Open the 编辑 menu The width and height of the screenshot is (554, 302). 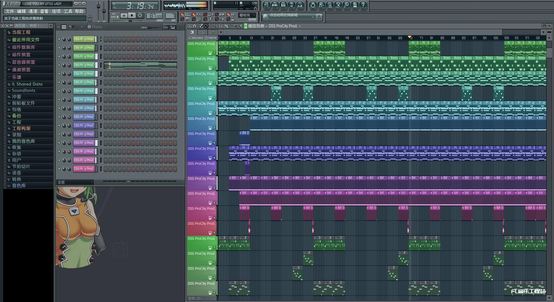(x=21, y=11)
